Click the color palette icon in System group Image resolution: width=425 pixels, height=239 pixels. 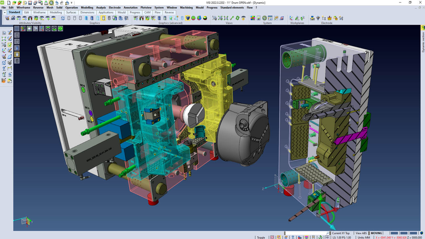(x=253, y=18)
